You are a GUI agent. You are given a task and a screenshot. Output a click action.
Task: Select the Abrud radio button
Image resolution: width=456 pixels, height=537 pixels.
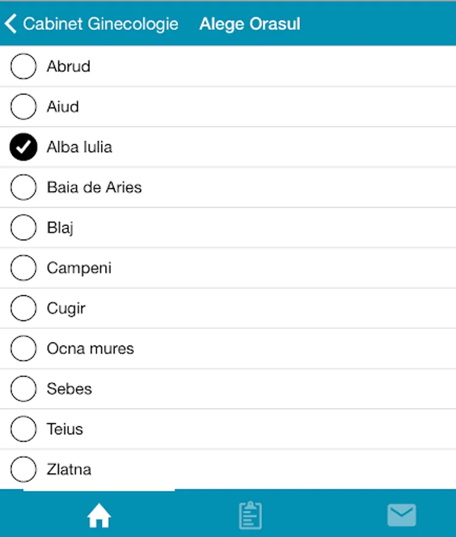pos(23,66)
